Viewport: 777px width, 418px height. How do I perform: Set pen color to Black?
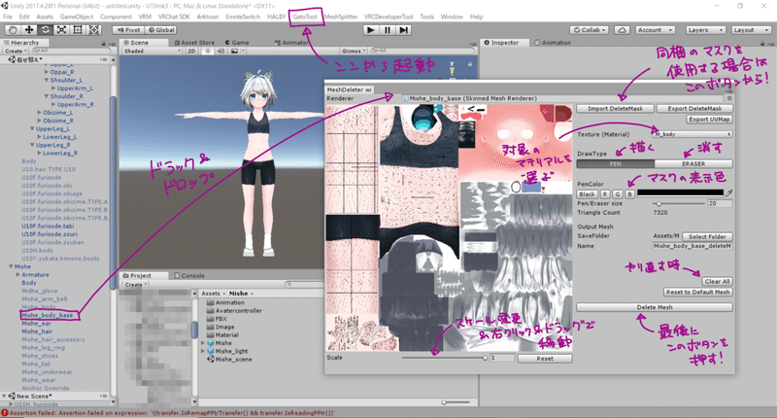pos(587,193)
